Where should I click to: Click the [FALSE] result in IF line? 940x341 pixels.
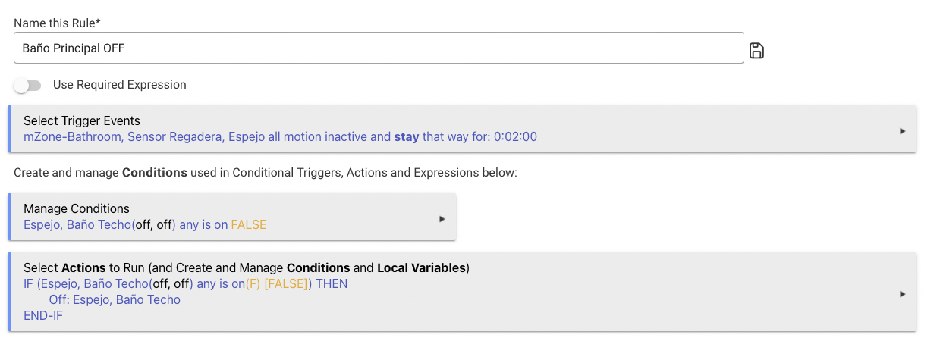pos(286,284)
